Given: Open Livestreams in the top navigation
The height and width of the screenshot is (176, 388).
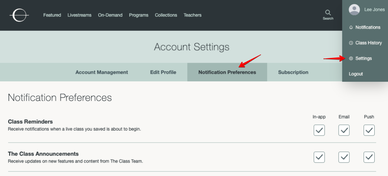Looking at the screenshot, I should pos(79,15).
